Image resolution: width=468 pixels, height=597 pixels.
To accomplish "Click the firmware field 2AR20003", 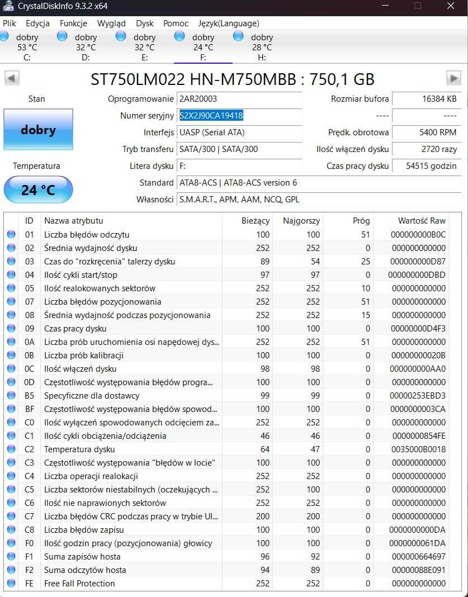I will tap(239, 98).
